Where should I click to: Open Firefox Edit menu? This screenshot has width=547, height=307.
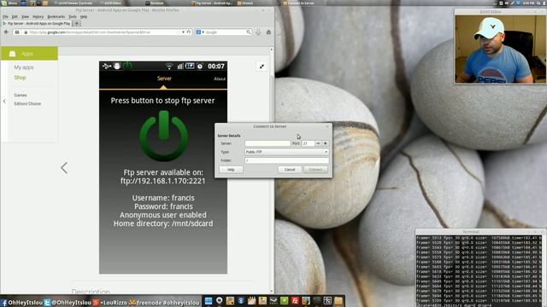pos(15,17)
